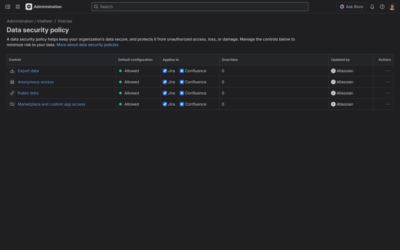Image resolution: width=400 pixels, height=250 pixels.
Task: Click the Marketplace app access crossed-eye icon
Action: 12,104
